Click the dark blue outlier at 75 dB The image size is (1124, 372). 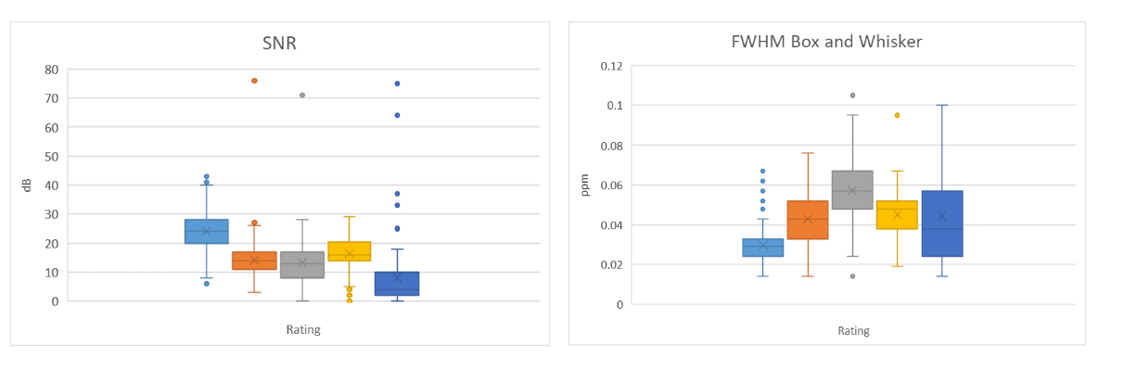click(x=397, y=83)
